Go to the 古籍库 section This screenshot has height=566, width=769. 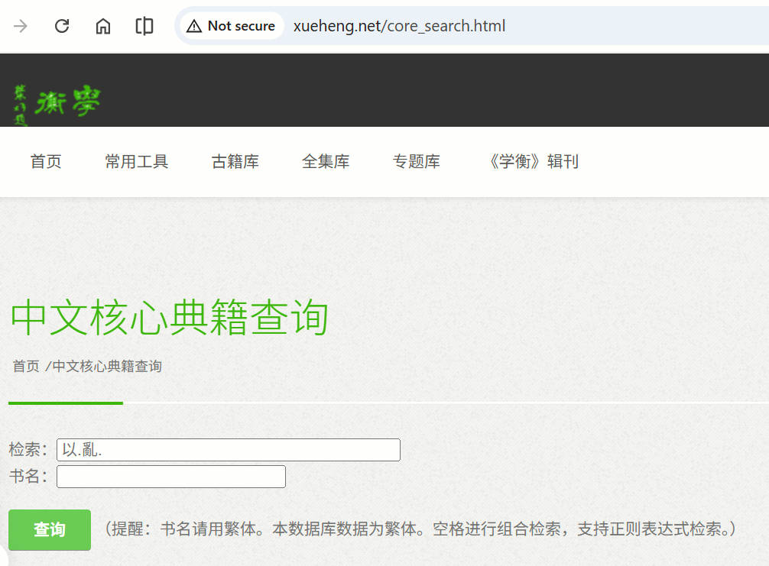235,161
